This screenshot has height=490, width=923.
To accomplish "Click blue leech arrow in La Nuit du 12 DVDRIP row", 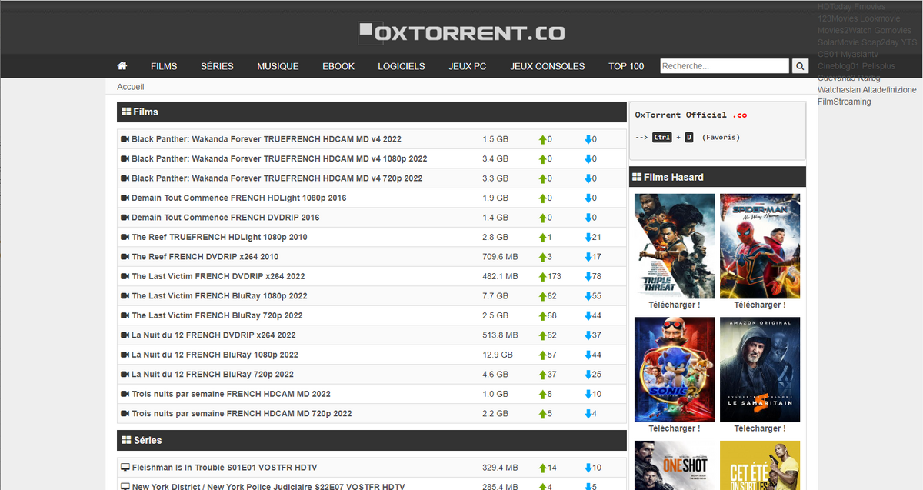I will [x=588, y=335].
